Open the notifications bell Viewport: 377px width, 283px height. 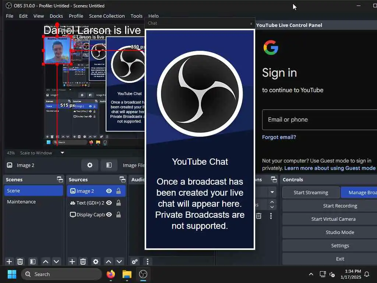pyautogui.click(x=367, y=274)
